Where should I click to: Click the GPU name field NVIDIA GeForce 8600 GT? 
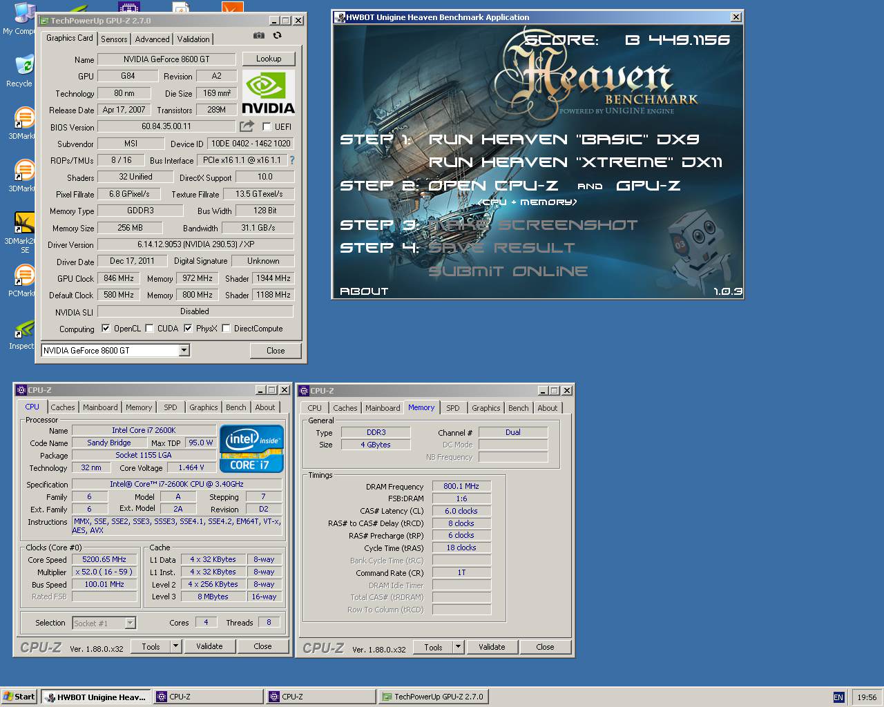[x=166, y=59]
